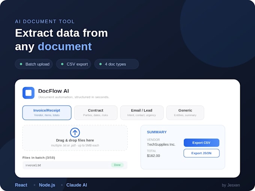The width and height of the screenshot is (255, 191).
Task: Click the Batch upload feature pill
Action: click(34, 64)
